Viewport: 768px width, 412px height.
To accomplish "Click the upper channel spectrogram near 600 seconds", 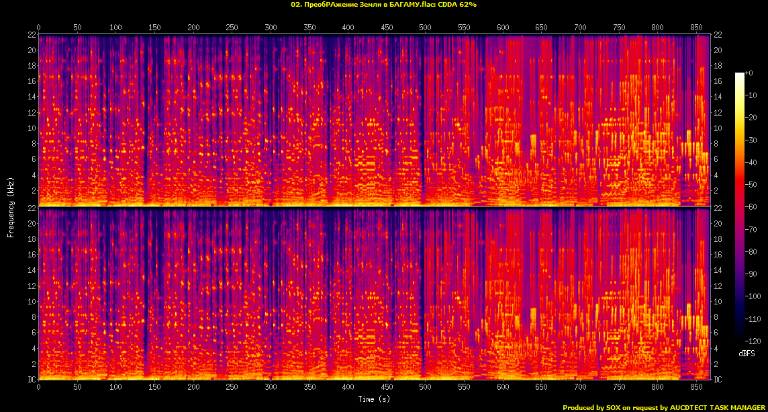I will click(503, 120).
